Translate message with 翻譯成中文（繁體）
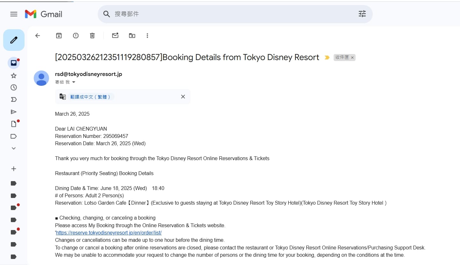Image resolution: width=460 pixels, height=265 pixels. 90,97
